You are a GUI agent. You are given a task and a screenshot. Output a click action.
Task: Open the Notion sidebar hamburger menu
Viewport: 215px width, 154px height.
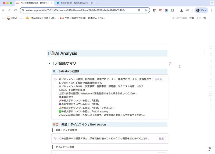(3, 18)
